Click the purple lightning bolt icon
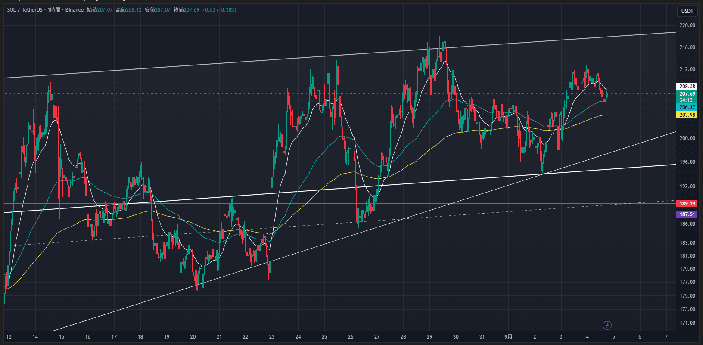The image size is (703, 345). click(x=607, y=325)
